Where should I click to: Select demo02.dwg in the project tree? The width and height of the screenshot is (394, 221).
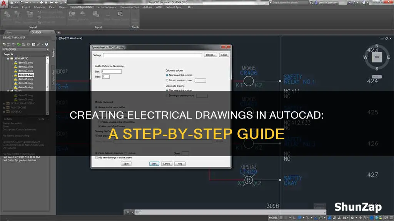[25, 67]
